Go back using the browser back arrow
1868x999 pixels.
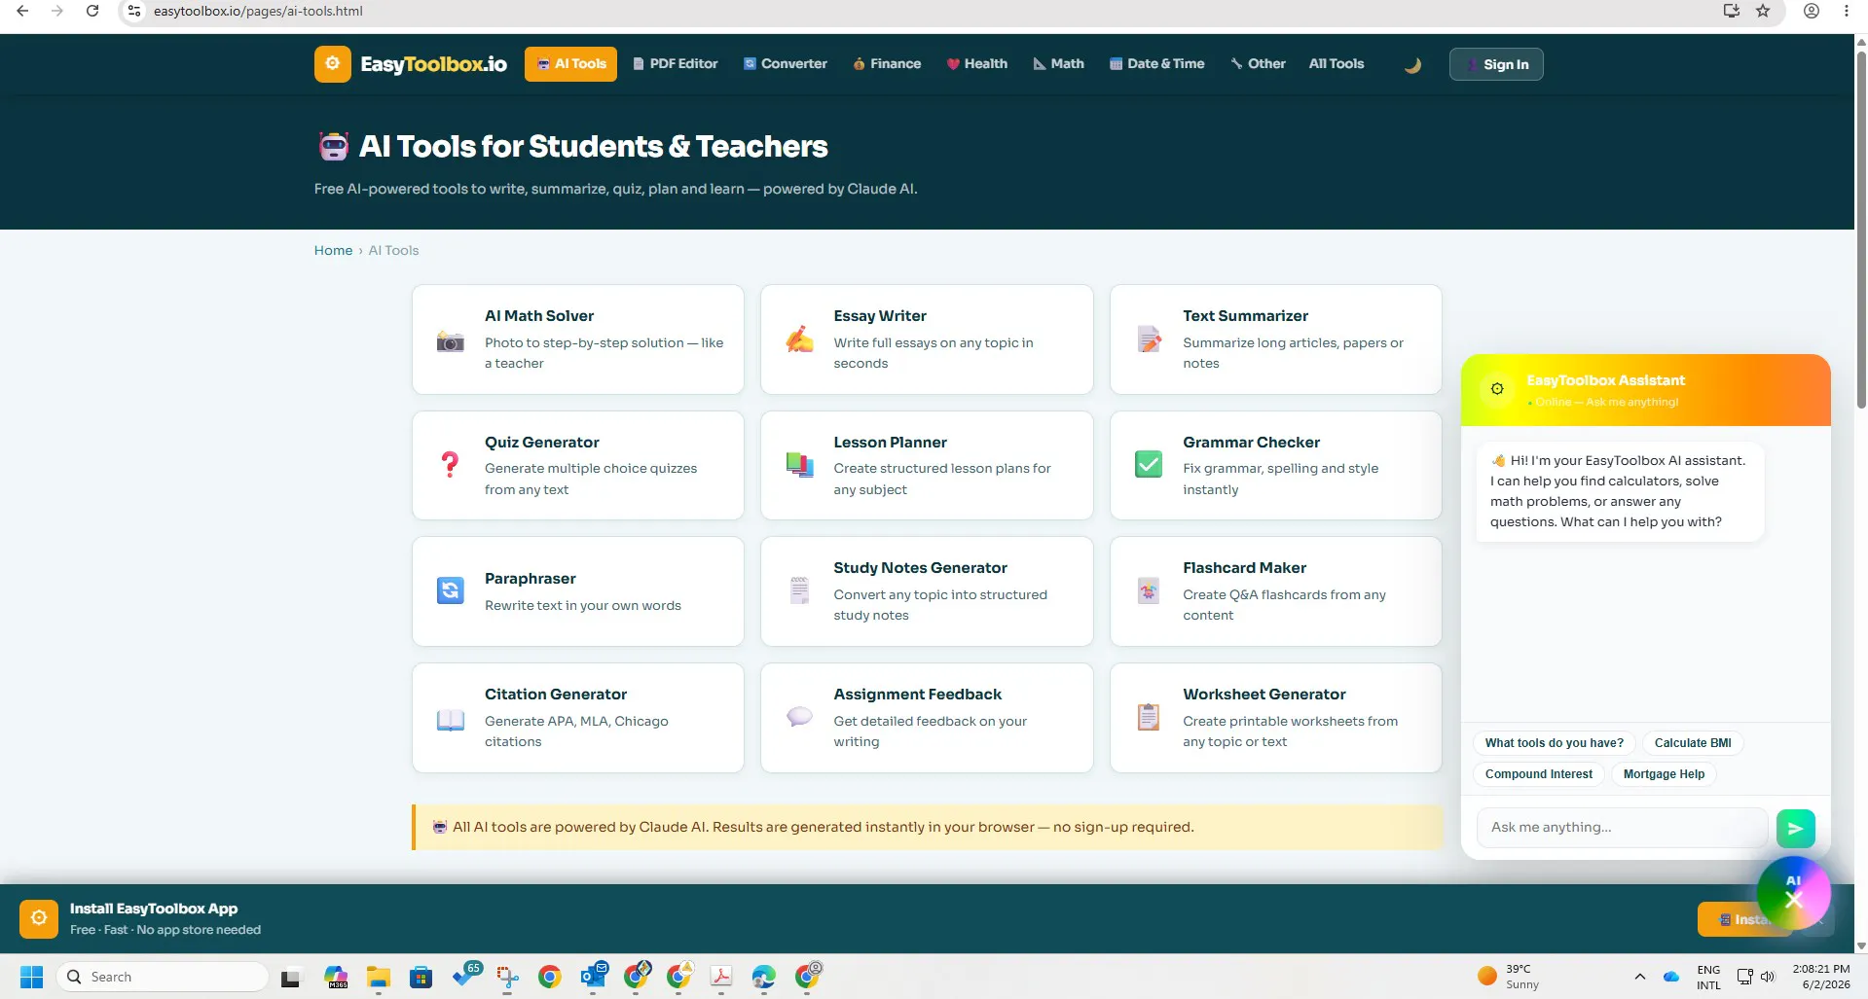coord(22,12)
